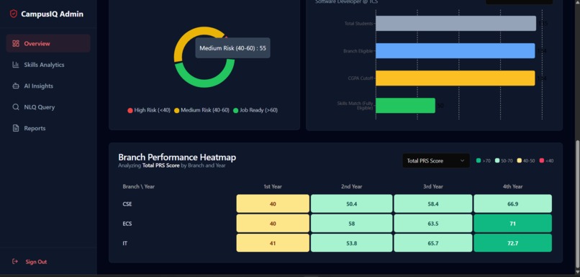Click the heatmap cell 72.7
This screenshot has height=277, width=580.
512,243
